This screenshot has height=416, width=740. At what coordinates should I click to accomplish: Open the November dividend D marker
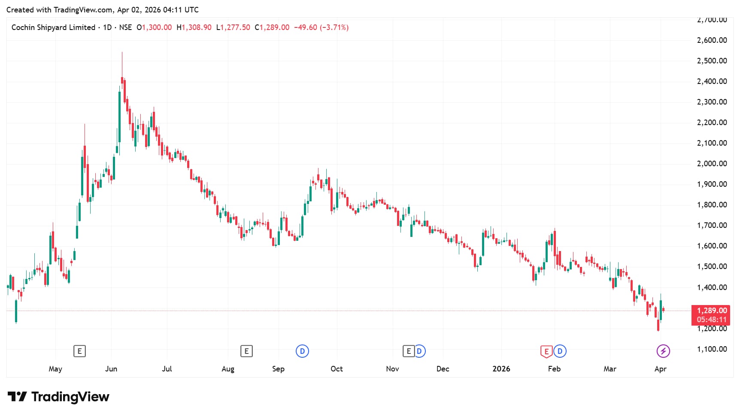click(x=419, y=351)
